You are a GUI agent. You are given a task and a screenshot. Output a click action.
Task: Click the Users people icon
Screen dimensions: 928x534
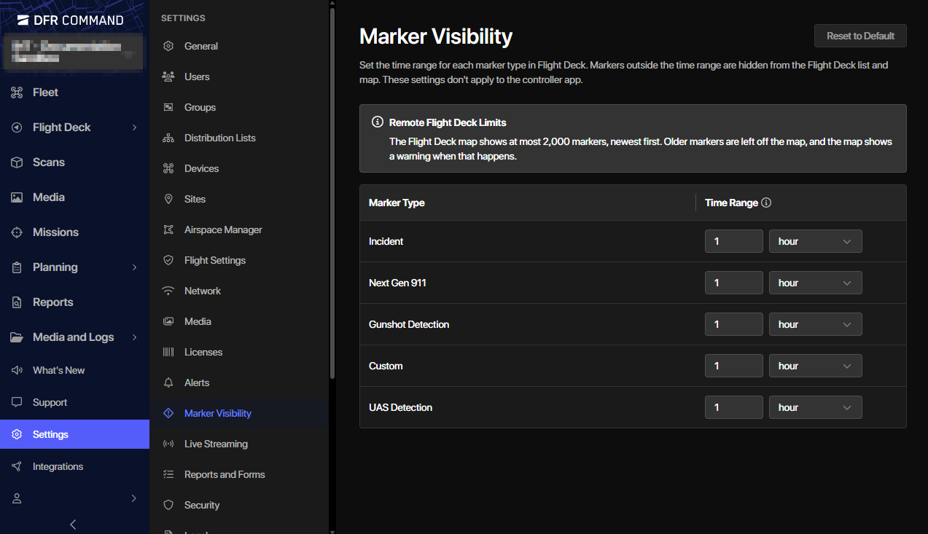168,76
